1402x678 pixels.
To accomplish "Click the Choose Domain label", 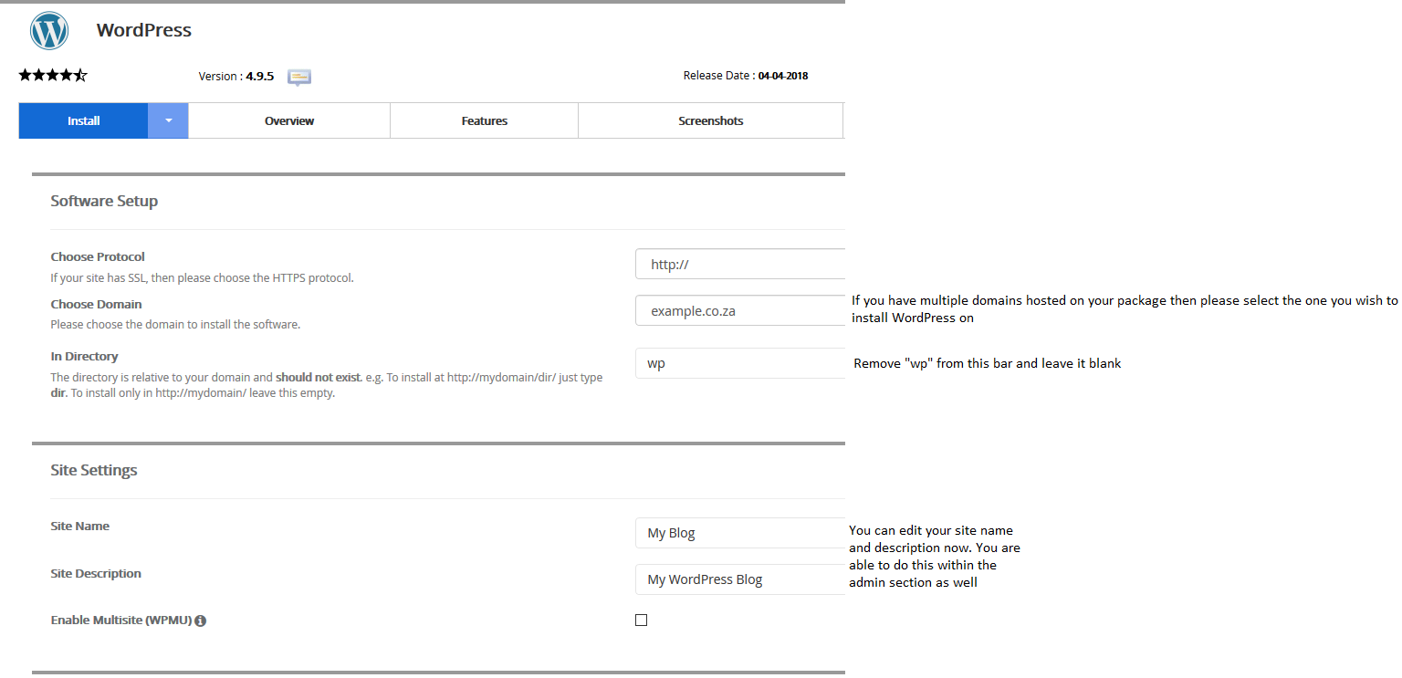I will [x=96, y=304].
